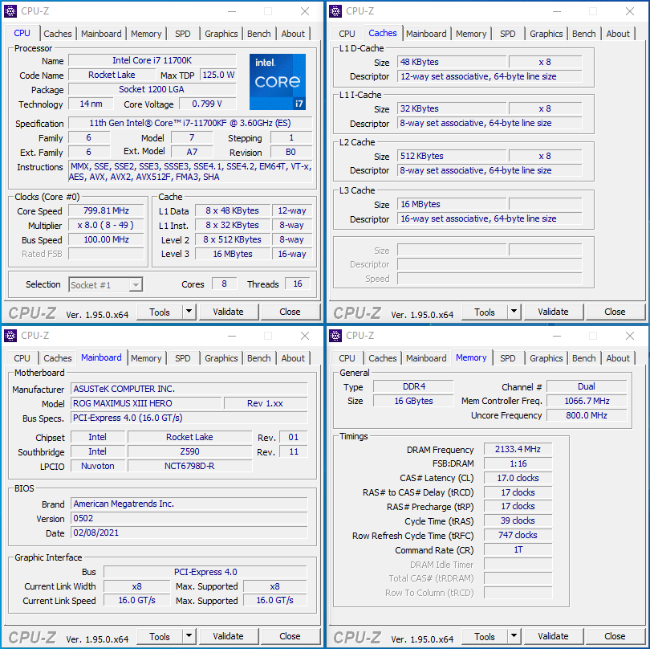Open the SPD tab in the Memory window
The width and height of the screenshot is (650, 649).
click(x=508, y=358)
